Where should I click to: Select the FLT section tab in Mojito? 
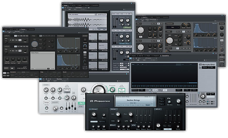(82, 103)
